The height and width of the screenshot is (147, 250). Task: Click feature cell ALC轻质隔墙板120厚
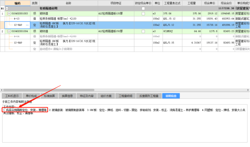116,14
